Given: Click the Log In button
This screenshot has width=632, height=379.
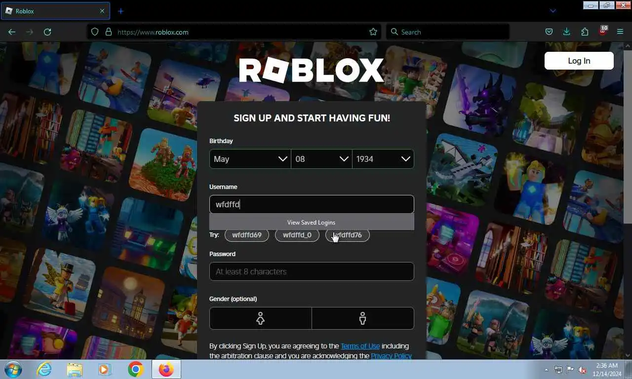Looking at the screenshot, I should click(579, 61).
